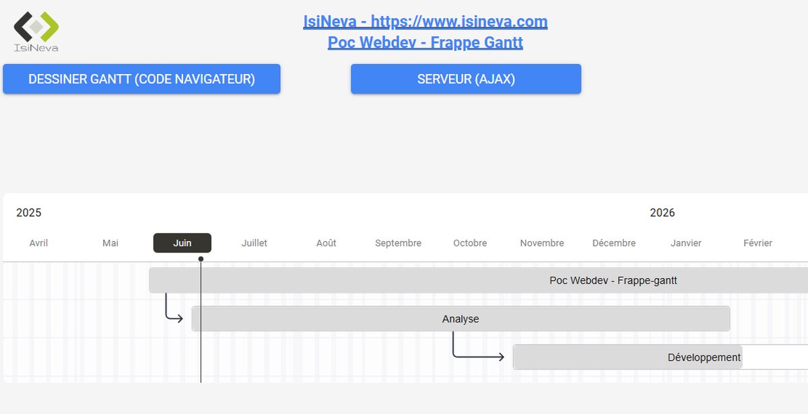808x414 pixels.
Task: Select the Janvier month under 2026
Action: click(686, 243)
